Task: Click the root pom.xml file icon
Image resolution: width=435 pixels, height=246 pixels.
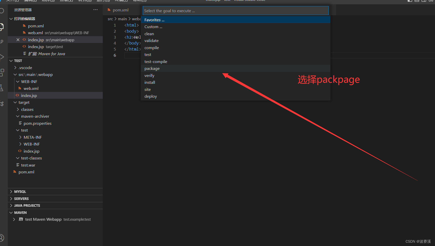Action: click(x=15, y=172)
